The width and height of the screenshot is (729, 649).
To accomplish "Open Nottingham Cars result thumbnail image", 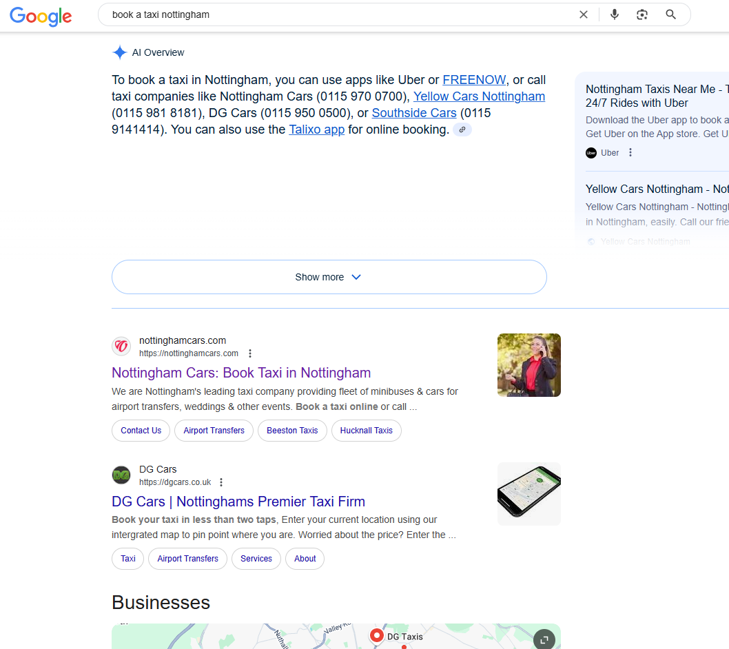I will [529, 365].
